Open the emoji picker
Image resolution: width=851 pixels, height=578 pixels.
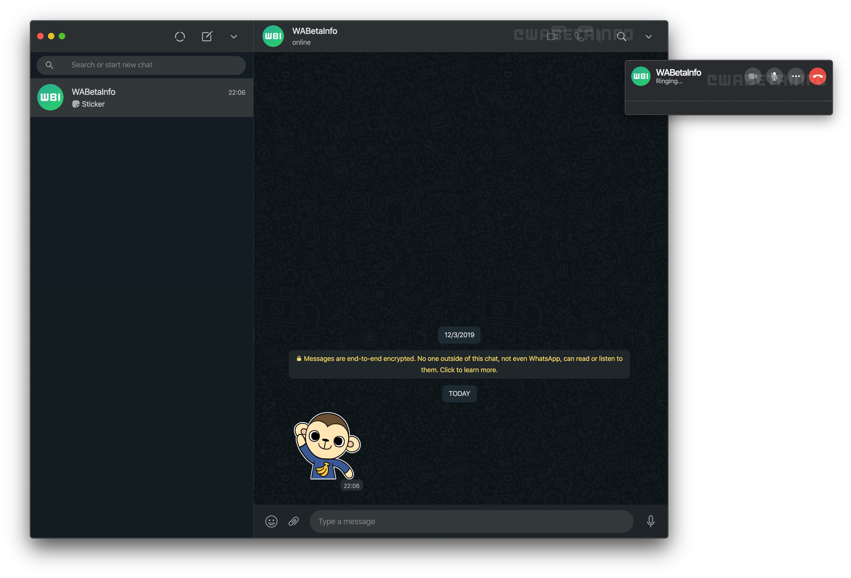coord(271,521)
